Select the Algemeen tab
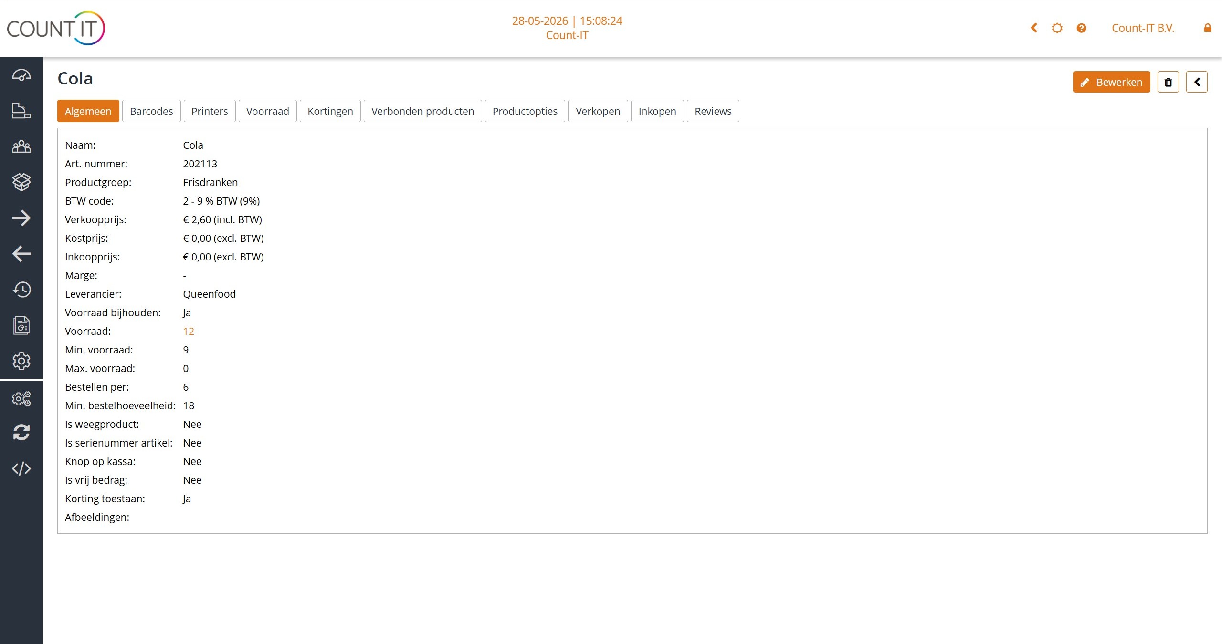 coord(88,111)
